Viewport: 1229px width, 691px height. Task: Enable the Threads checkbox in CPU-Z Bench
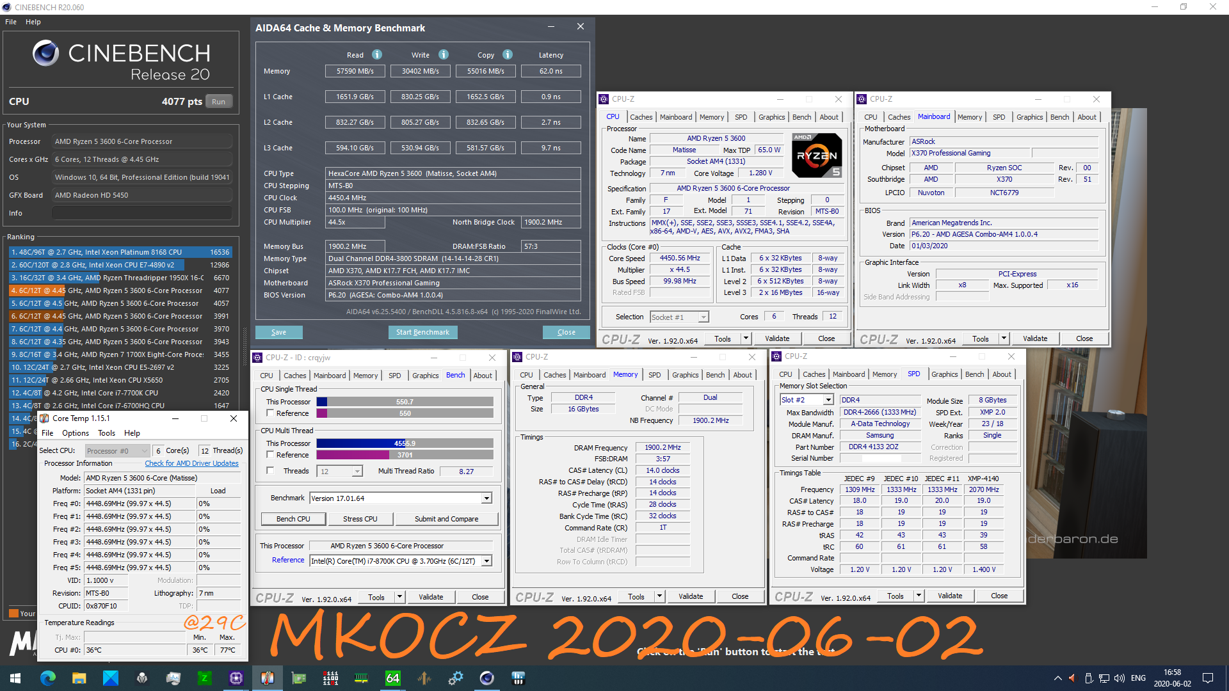(270, 471)
